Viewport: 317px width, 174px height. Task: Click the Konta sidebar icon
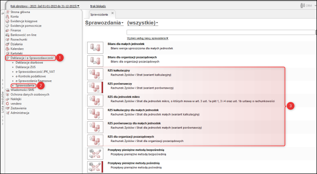tap(8, 17)
